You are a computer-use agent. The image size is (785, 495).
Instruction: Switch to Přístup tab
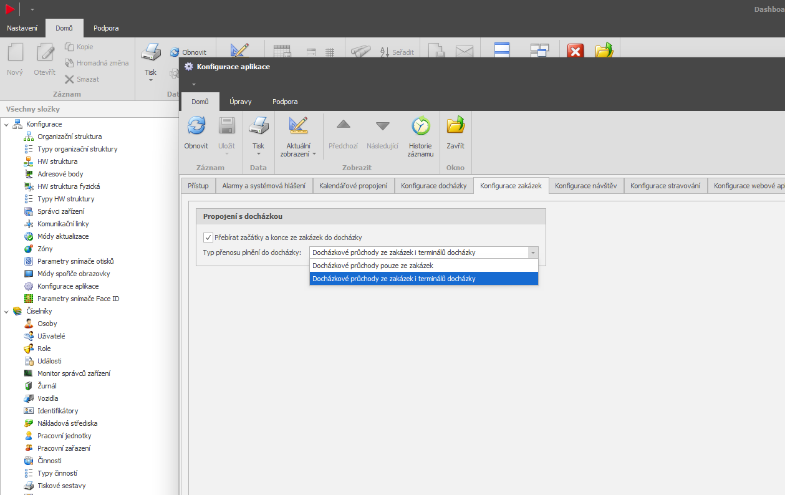pos(198,186)
